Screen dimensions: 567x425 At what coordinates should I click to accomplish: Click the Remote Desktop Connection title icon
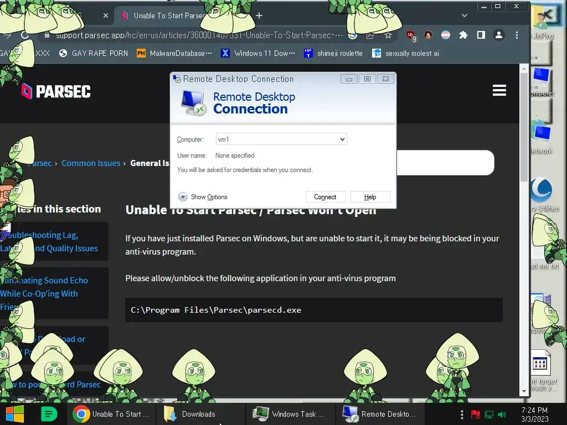pyautogui.click(x=177, y=79)
